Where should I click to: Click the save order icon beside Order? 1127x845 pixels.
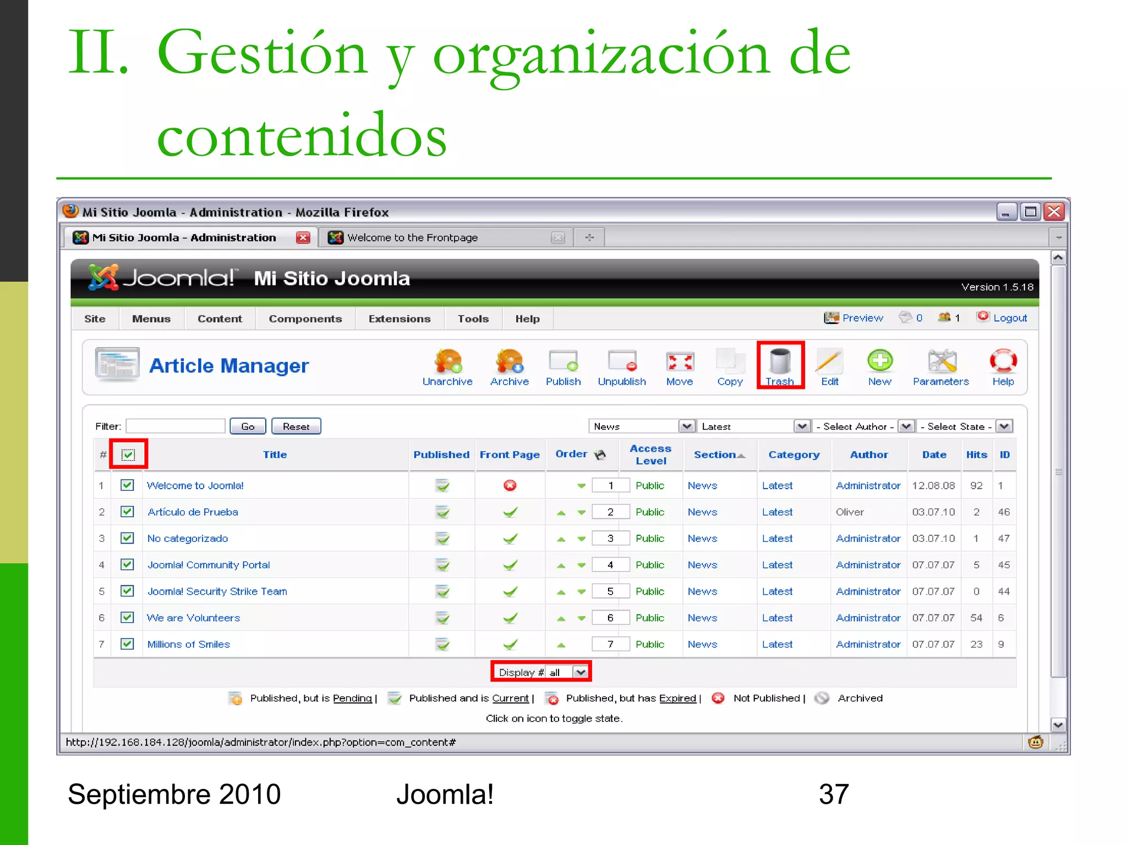click(x=600, y=454)
